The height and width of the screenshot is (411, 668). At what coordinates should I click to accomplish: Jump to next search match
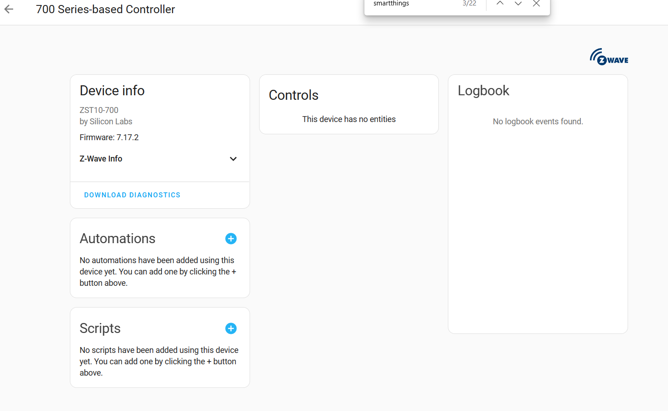click(x=518, y=4)
